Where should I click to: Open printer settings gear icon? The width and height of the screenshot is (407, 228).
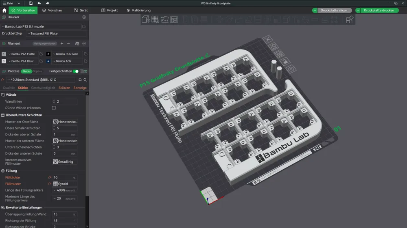point(84,17)
